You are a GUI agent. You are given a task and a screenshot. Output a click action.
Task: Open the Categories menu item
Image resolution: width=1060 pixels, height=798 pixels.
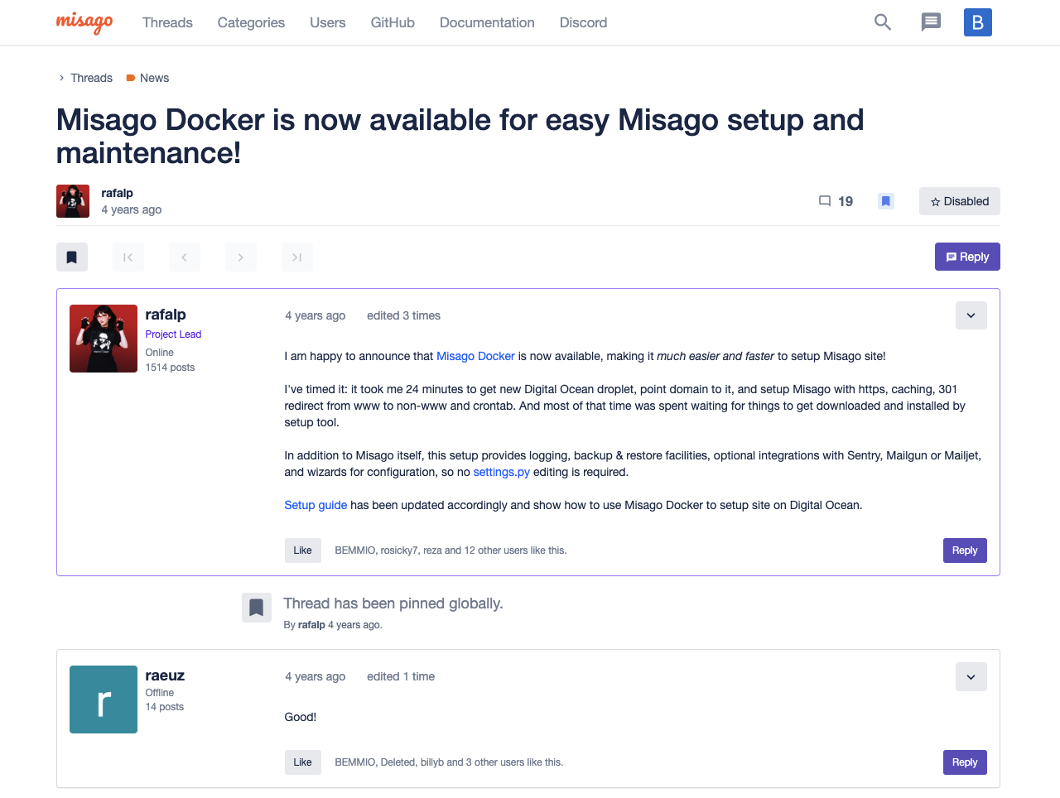pos(251,22)
